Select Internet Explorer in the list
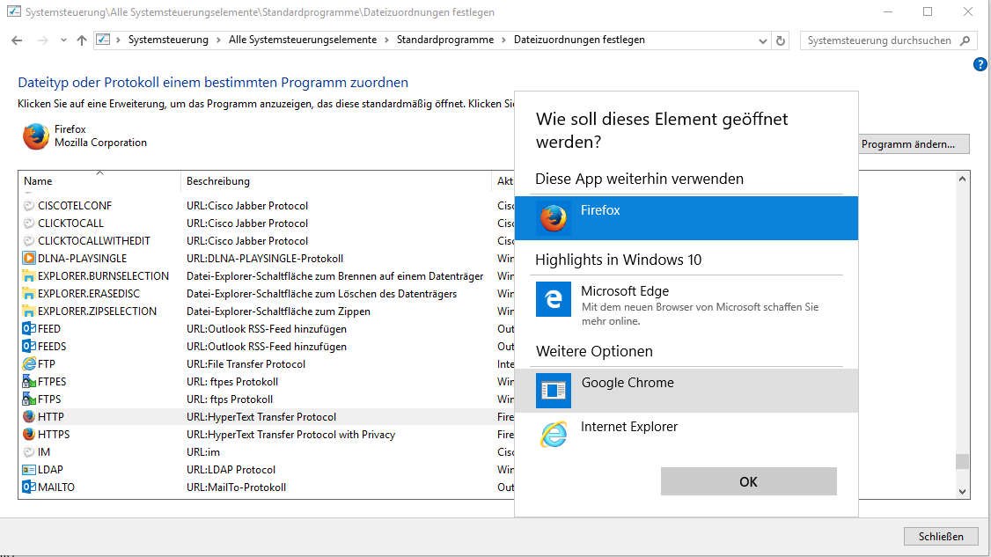 (686, 434)
